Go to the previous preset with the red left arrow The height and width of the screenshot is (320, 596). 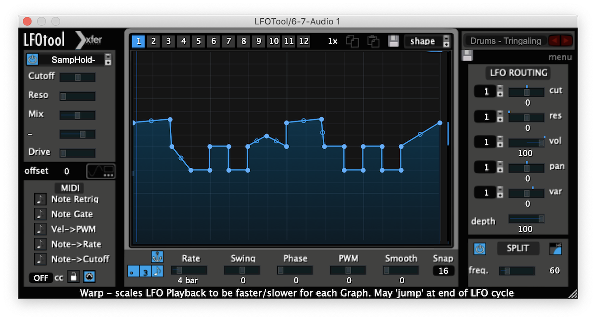click(554, 41)
